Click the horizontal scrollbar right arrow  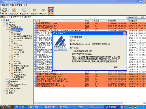pos(144,103)
